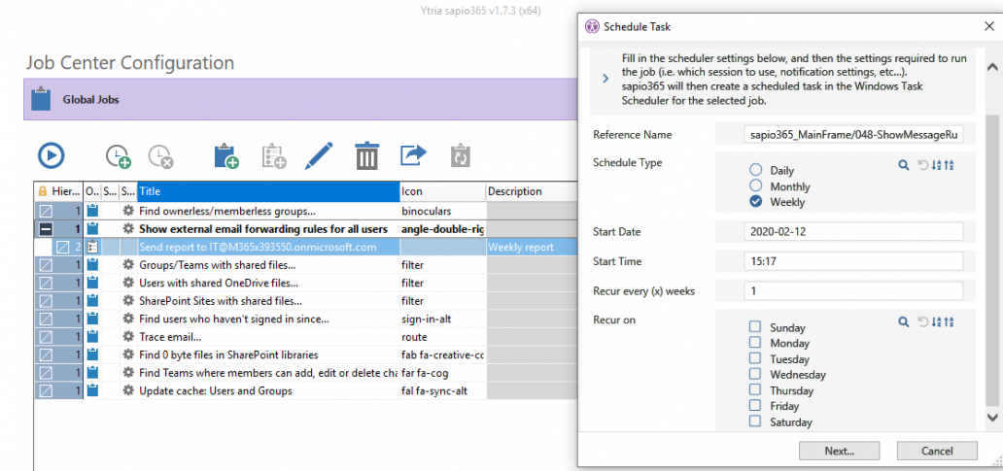Click hierarchy box of Trace email row
Viewport: 1003px width, 471px height.
[47, 336]
